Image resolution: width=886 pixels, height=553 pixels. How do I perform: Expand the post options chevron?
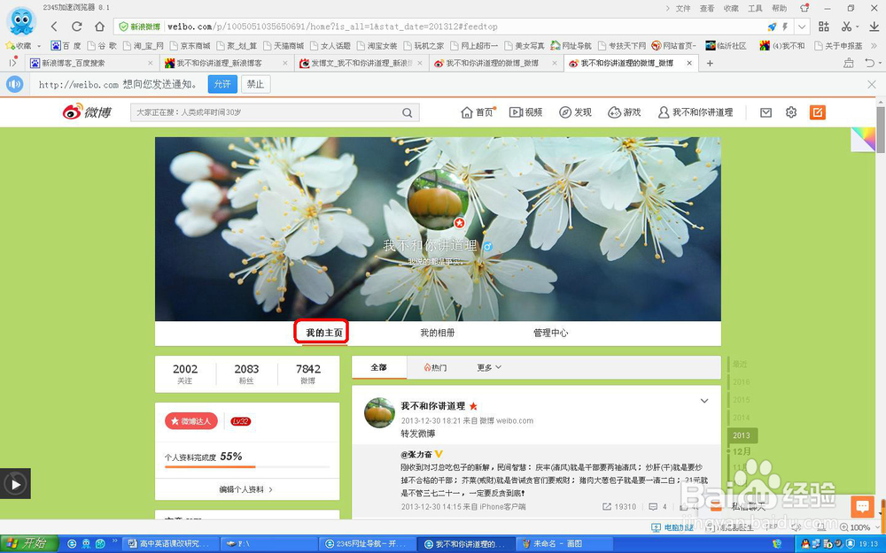coord(704,401)
